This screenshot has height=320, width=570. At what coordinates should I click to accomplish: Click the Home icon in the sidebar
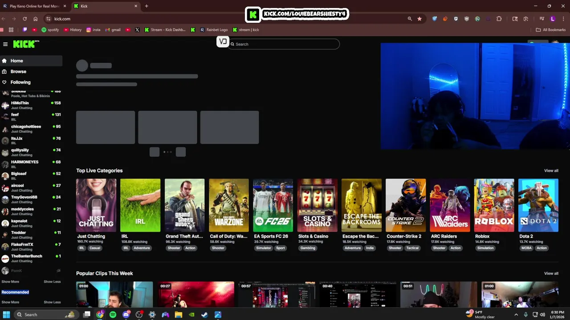coord(4,61)
